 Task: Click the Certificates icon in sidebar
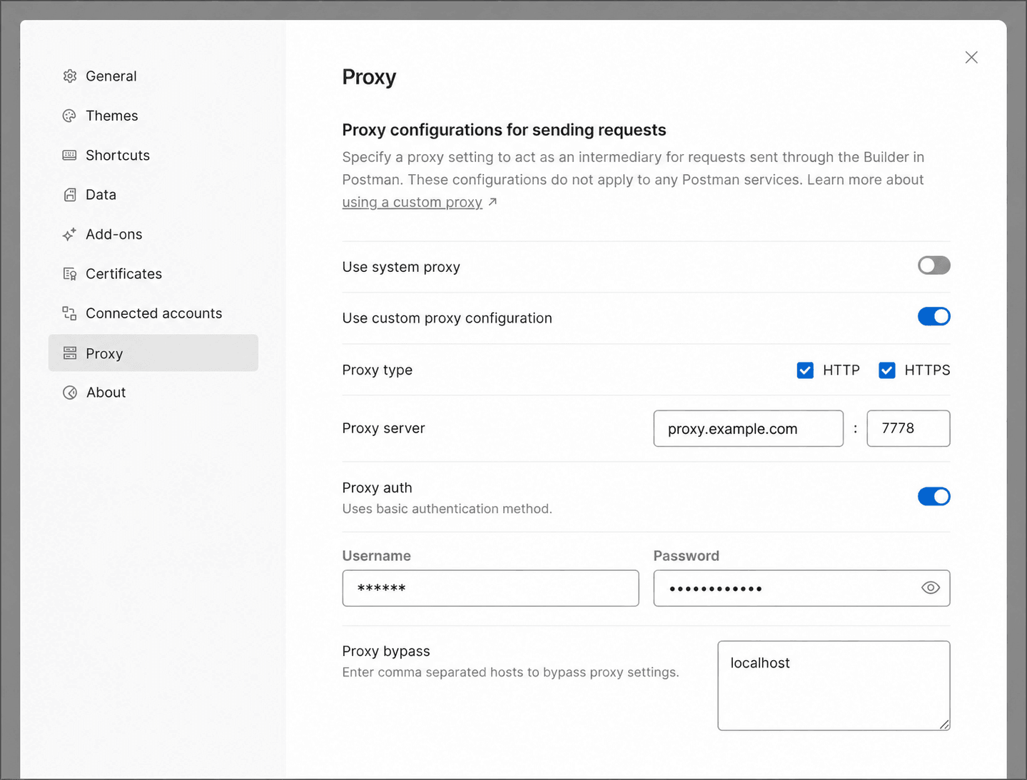(x=69, y=274)
